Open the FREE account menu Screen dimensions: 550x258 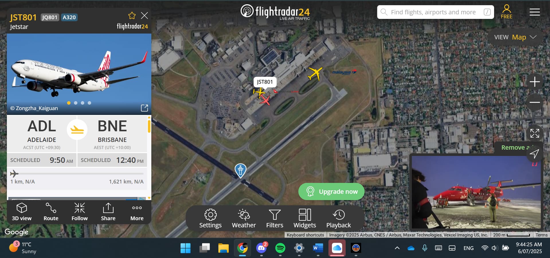click(506, 12)
